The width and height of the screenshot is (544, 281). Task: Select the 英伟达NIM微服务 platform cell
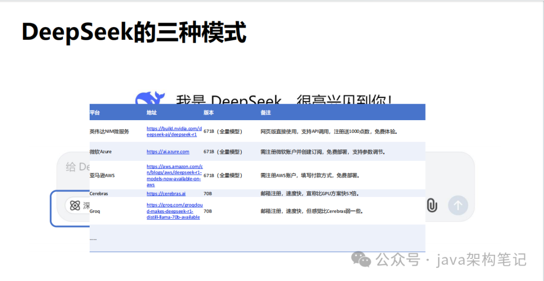pos(109,132)
